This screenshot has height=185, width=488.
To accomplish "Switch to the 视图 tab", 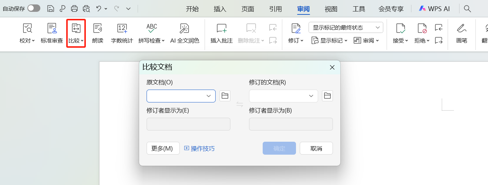I will (x=331, y=9).
